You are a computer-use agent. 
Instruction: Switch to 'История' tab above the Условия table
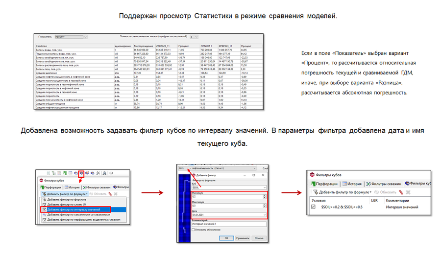tap(352, 184)
